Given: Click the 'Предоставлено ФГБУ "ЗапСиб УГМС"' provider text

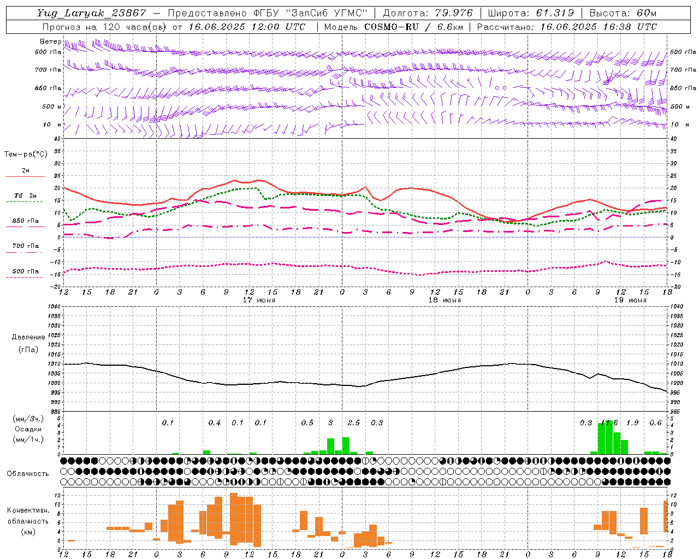Looking at the screenshot, I should [x=268, y=13].
